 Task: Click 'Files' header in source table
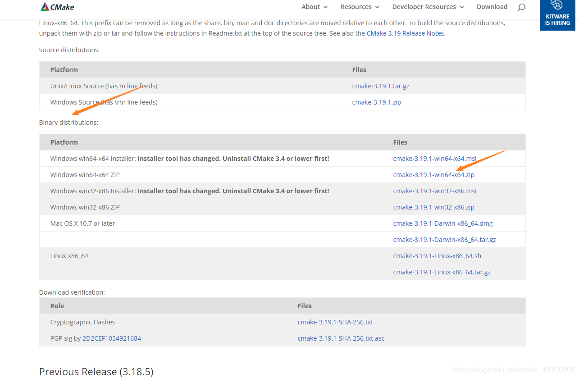pyautogui.click(x=359, y=70)
